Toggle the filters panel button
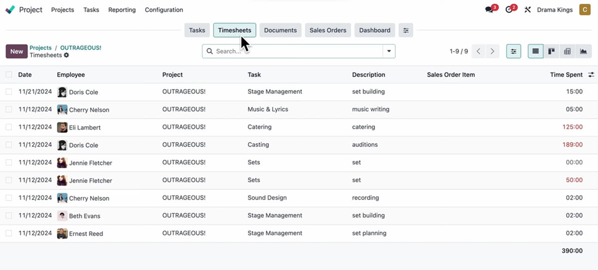Viewport: 598px width, 270px height. (x=513, y=51)
